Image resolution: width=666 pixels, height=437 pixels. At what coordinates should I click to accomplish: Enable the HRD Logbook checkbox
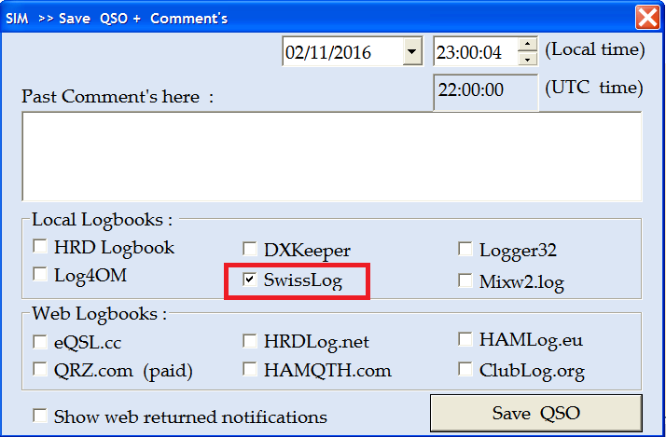(x=40, y=248)
